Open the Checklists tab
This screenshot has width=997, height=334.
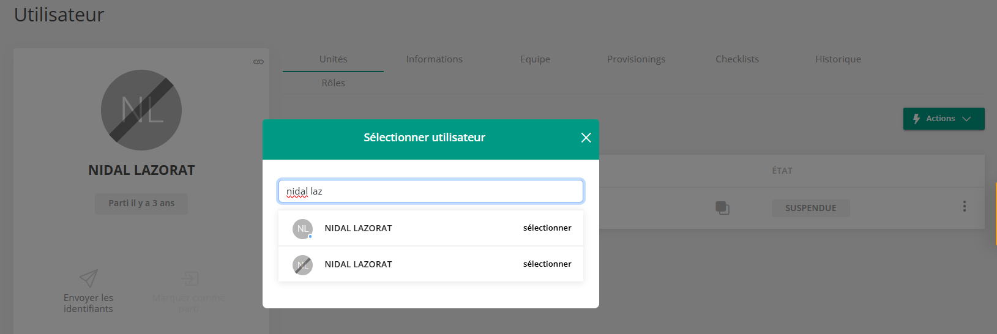pyautogui.click(x=737, y=59)
